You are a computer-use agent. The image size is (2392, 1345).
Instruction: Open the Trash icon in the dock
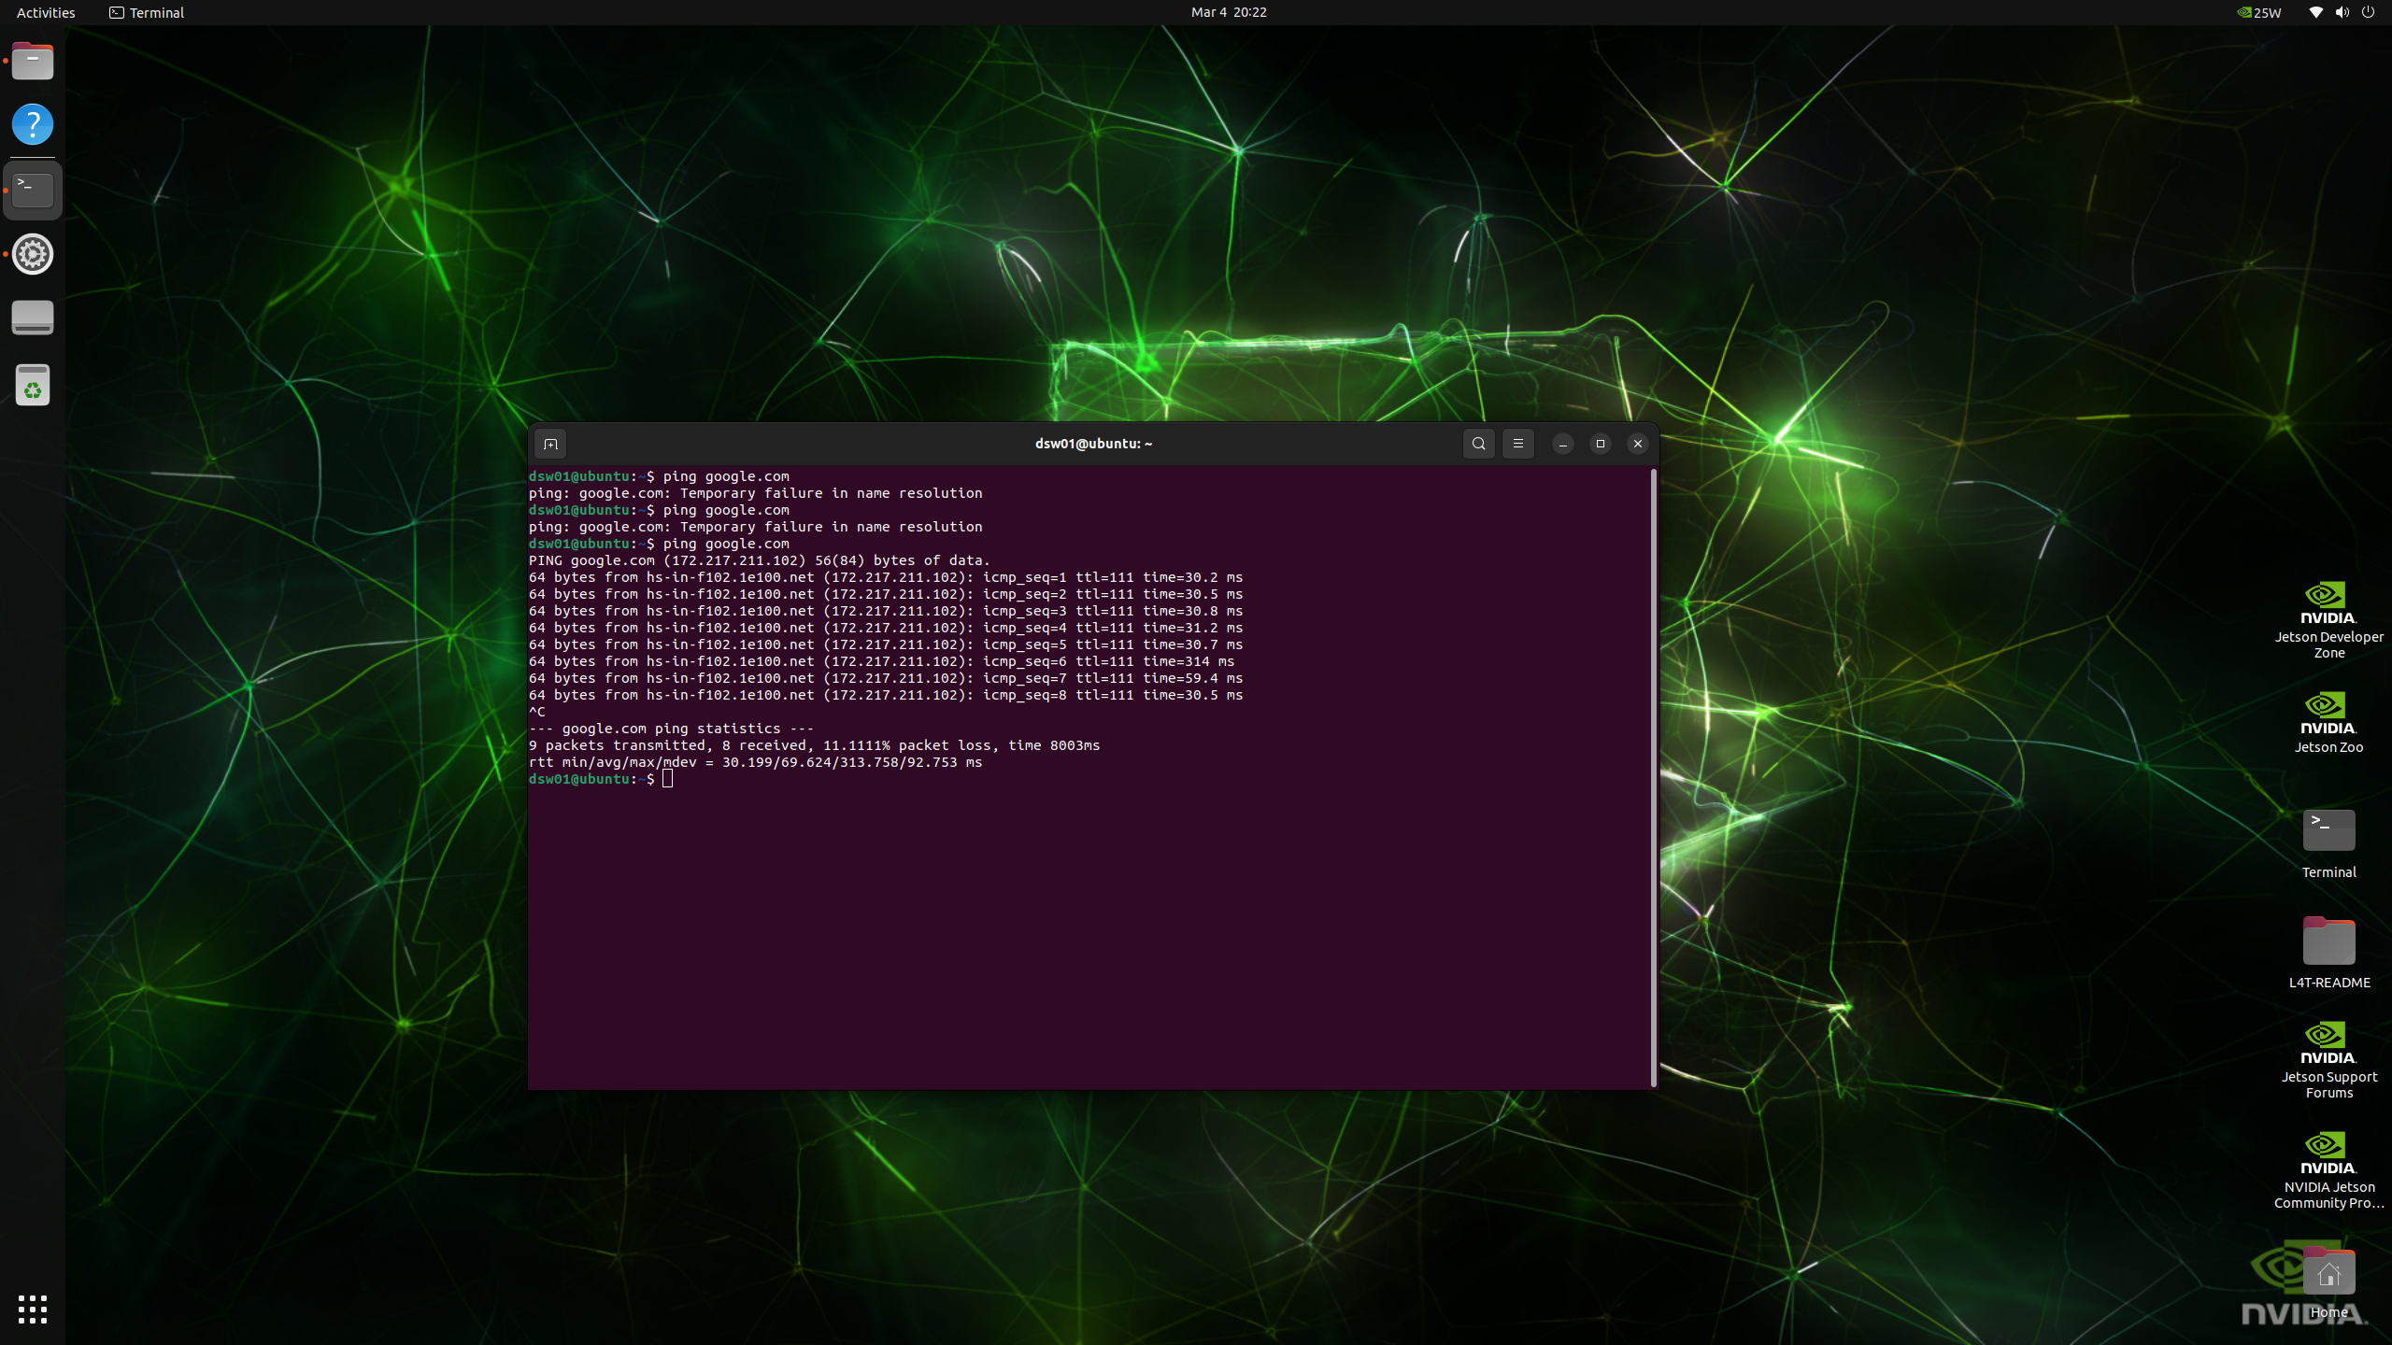click(33, 385)
